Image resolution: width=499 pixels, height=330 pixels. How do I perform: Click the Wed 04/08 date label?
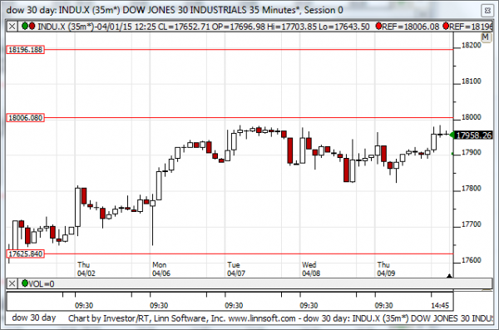pyautogui.click(x=311, y=268)
